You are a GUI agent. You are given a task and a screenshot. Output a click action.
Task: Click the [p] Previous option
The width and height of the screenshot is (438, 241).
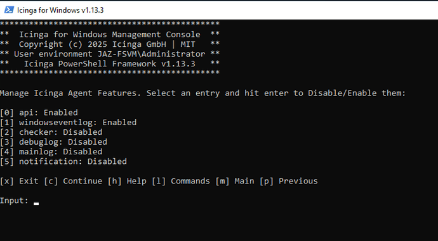(289, 181)
